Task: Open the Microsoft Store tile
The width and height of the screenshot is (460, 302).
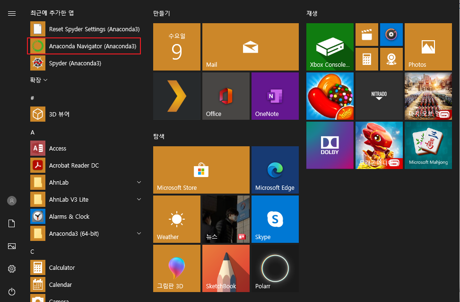Action: (201, 170)
